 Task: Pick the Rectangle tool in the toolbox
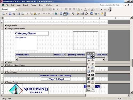click(x=89, y=90)
